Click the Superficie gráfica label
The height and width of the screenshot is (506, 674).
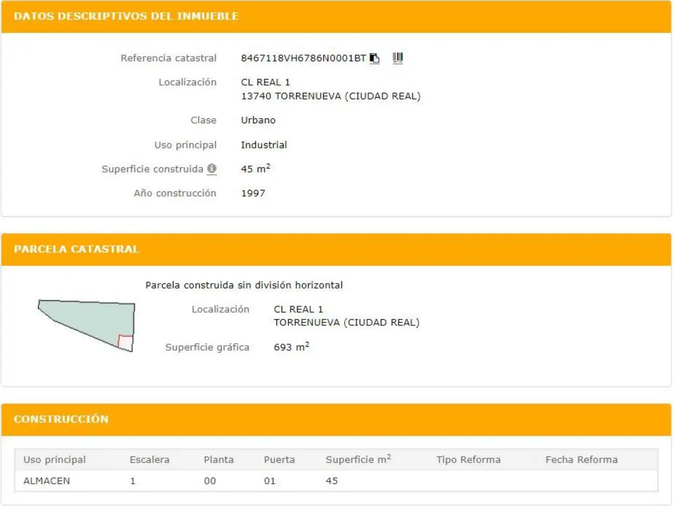[207, 347]
